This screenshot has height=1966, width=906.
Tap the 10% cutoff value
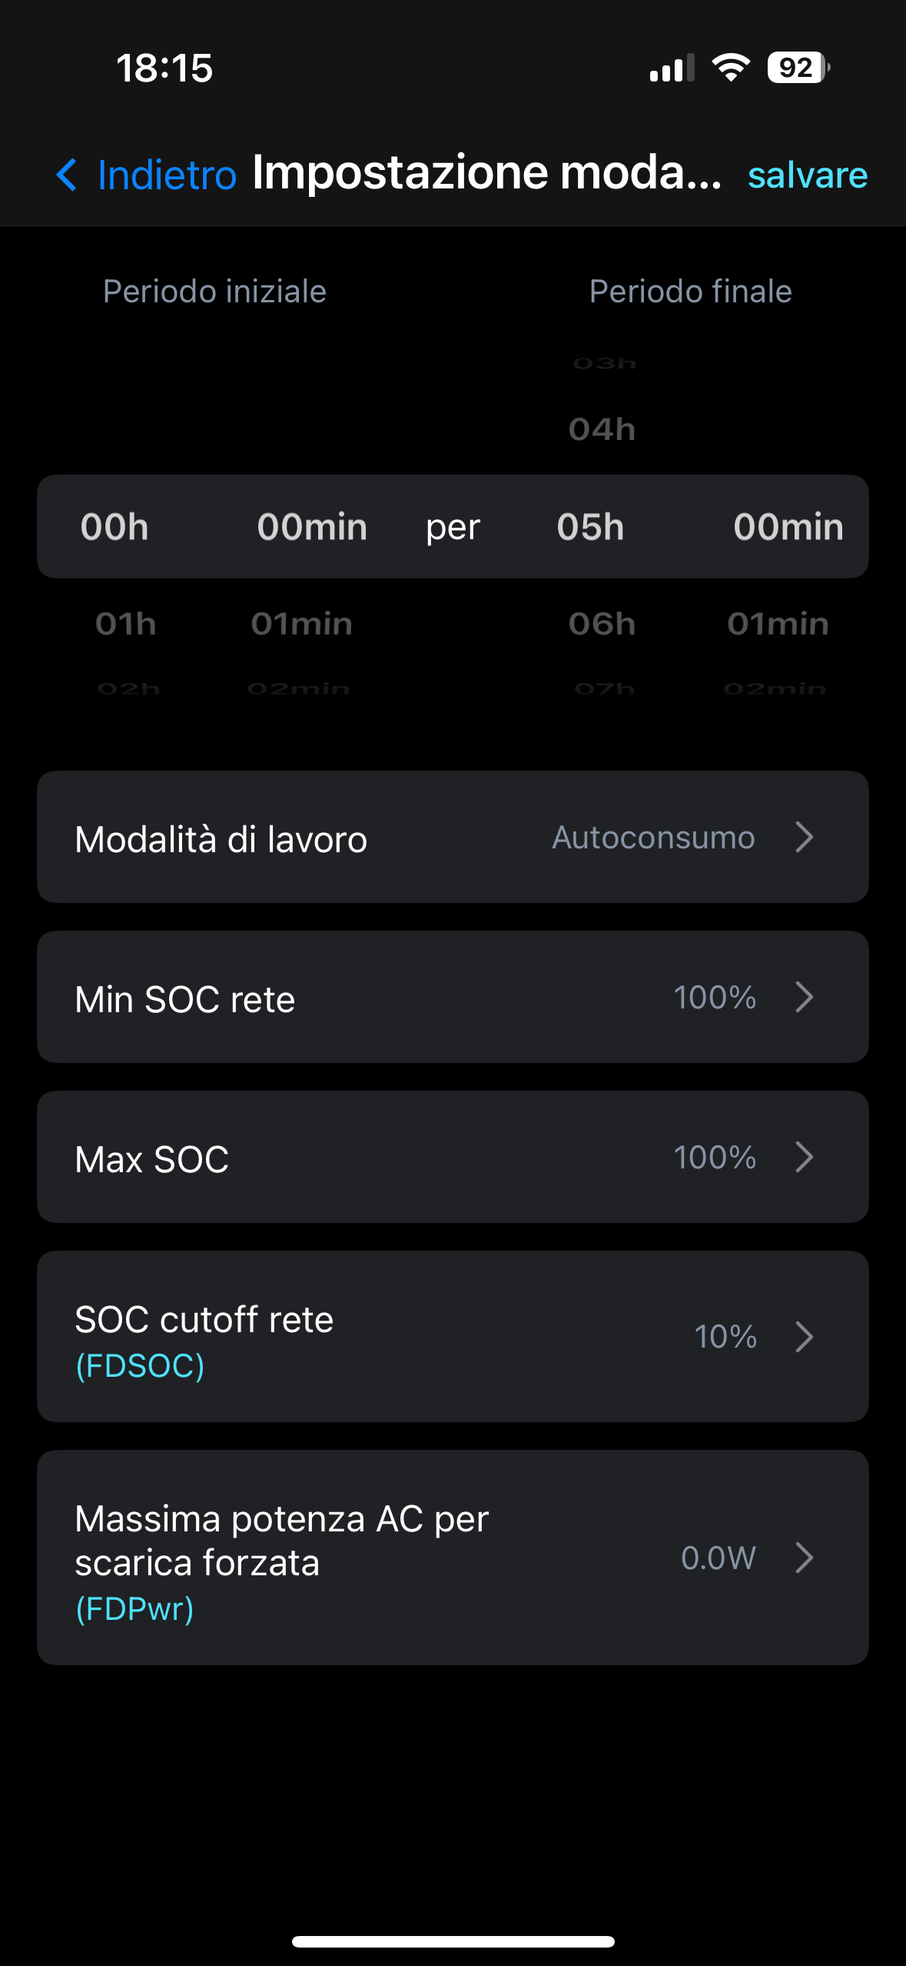[725, 1337]
